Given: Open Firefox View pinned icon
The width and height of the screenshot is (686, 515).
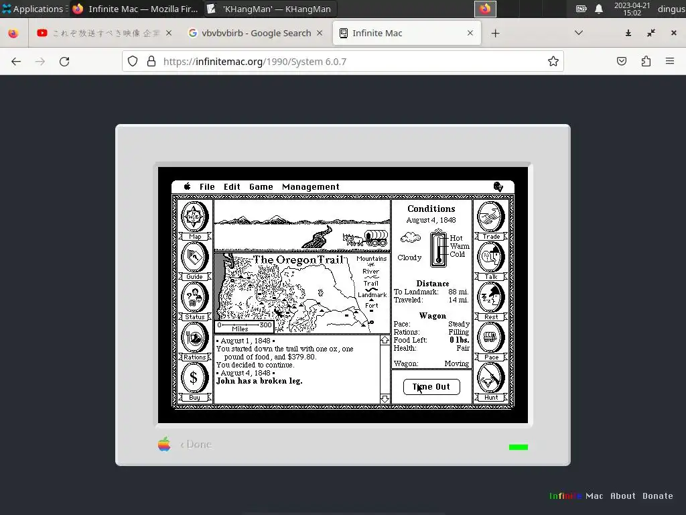Looking at the screenshot, I should (x=13, y=34).
